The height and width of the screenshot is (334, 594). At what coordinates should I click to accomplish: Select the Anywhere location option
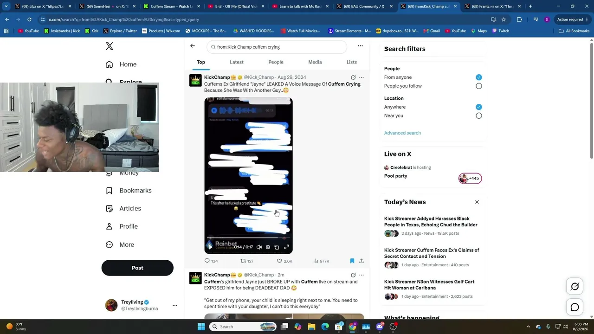coord(478,107)
